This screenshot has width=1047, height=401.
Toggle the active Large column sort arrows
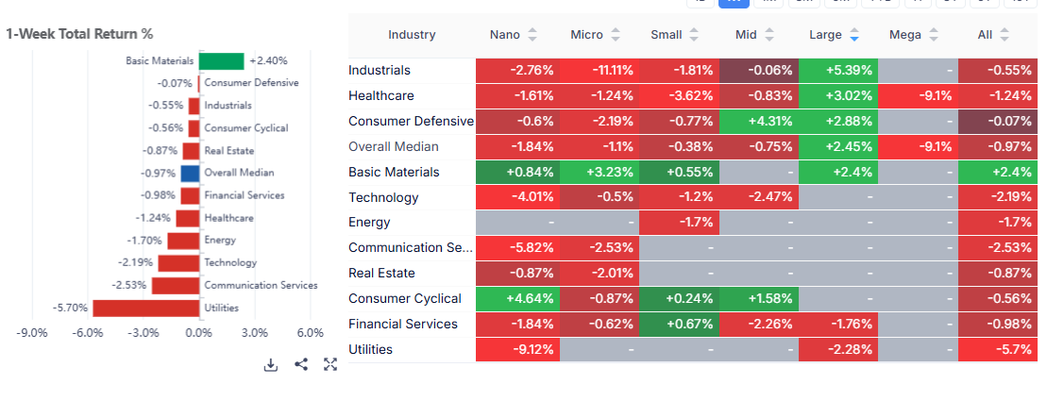[854, 36]
